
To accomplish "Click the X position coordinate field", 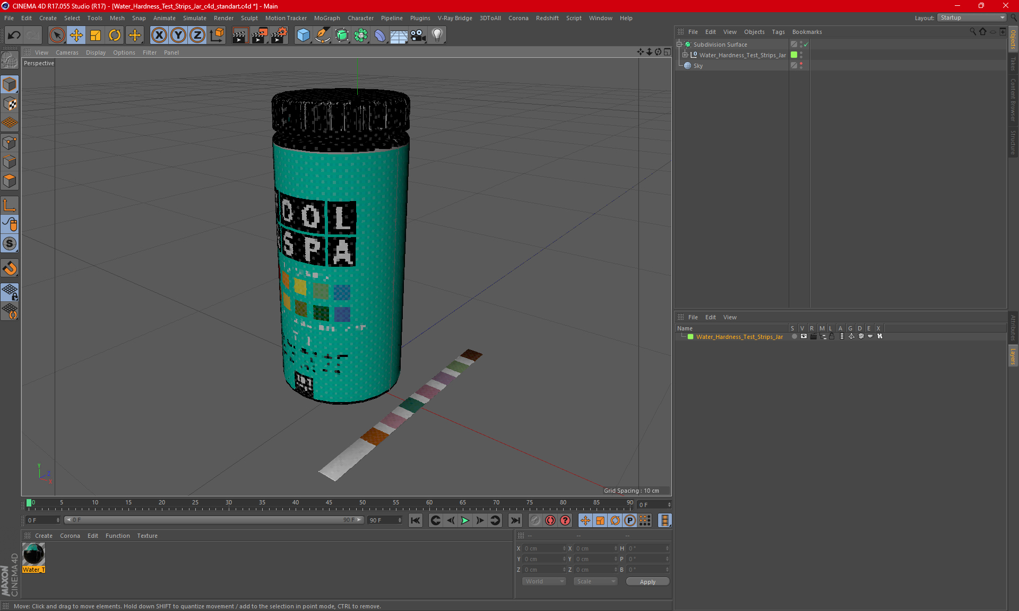I will pos(545,548).
